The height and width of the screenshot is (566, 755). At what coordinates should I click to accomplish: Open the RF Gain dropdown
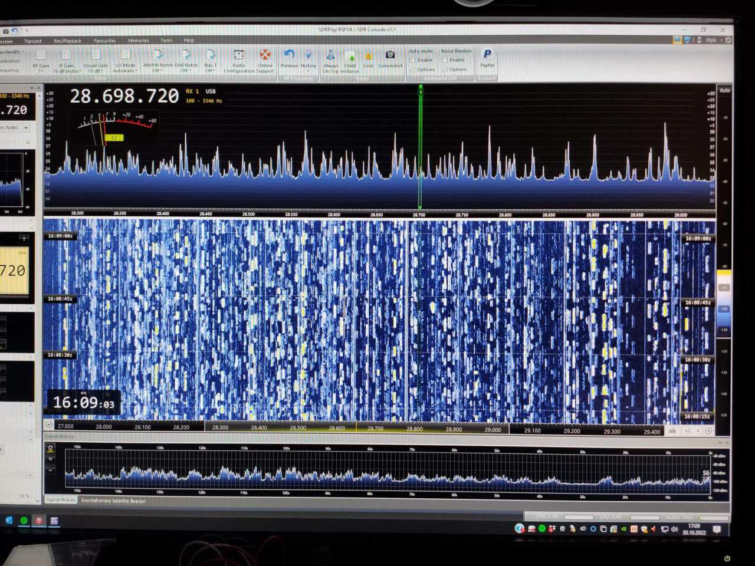pyautogui.click(x=41, y=61)
